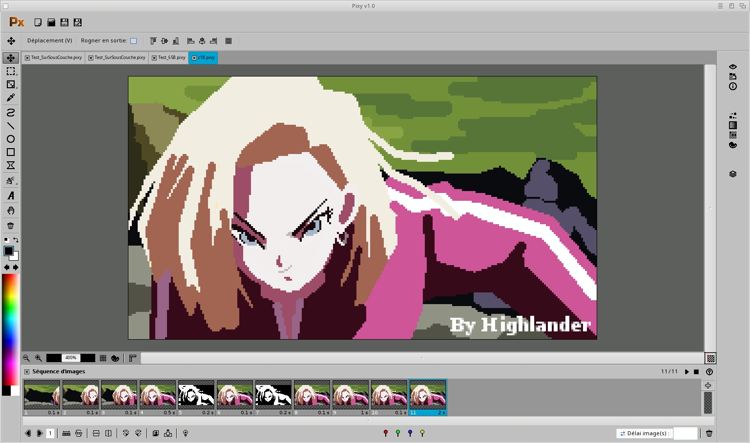Close the c18.pixy tab

point(194,58)
